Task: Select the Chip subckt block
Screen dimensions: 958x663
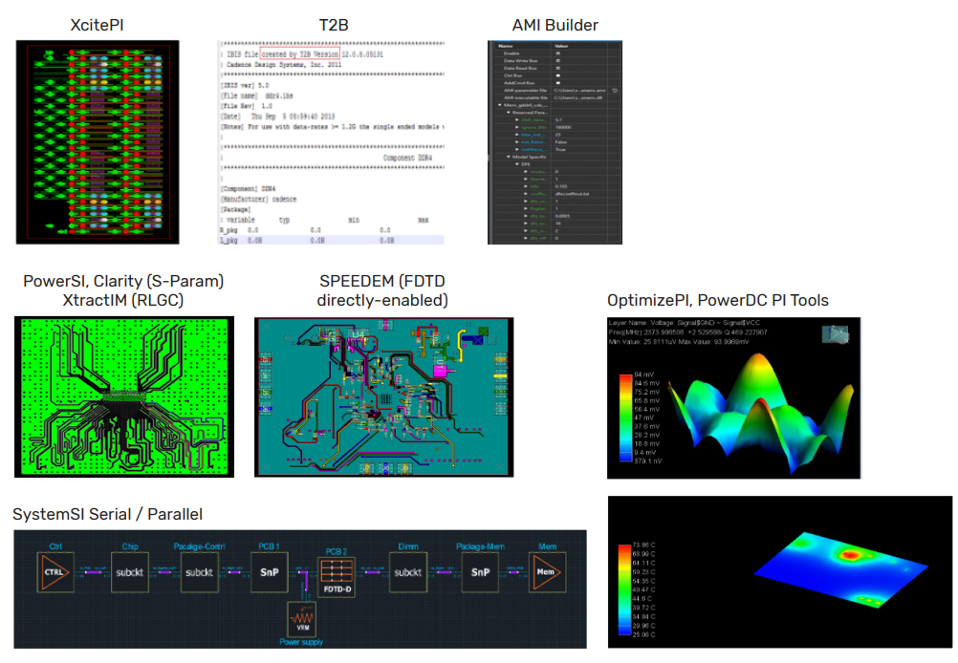Action: (x=129, y=572)
